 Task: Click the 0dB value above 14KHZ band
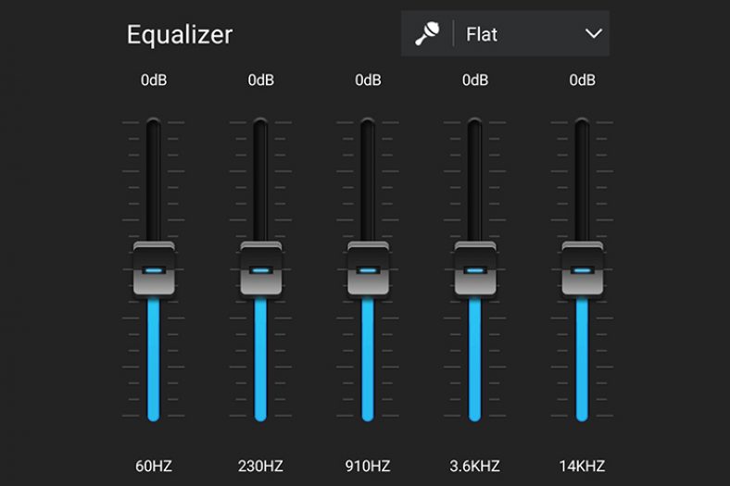coord(583,81)
